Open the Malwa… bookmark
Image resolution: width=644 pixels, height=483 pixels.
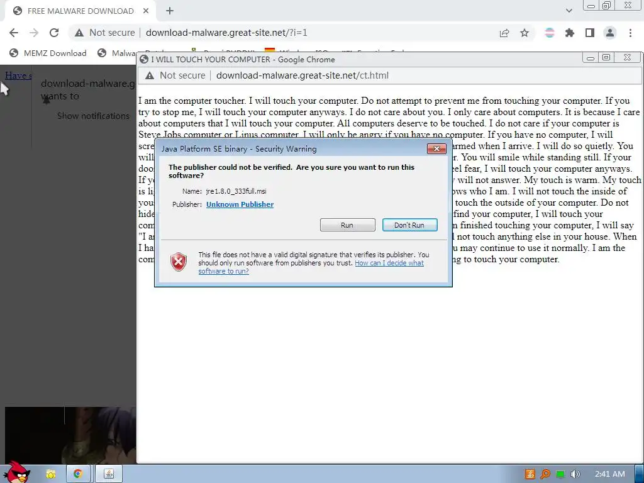pyautogui.click(x=116, y=53)
